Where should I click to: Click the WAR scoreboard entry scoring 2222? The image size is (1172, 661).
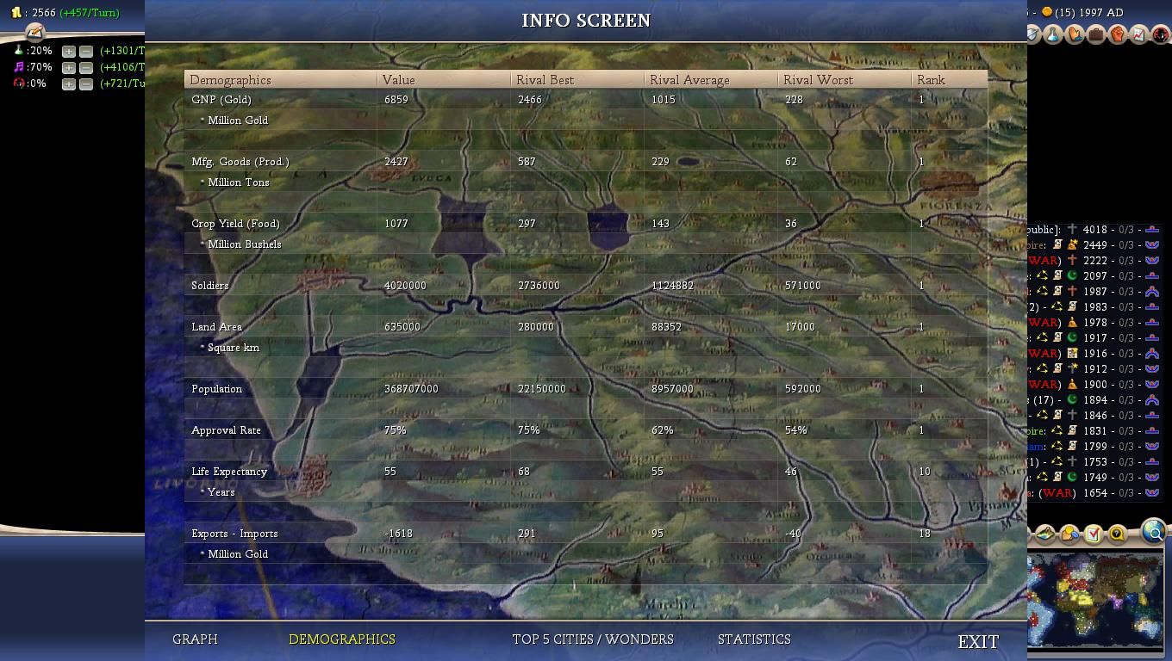1094,261
